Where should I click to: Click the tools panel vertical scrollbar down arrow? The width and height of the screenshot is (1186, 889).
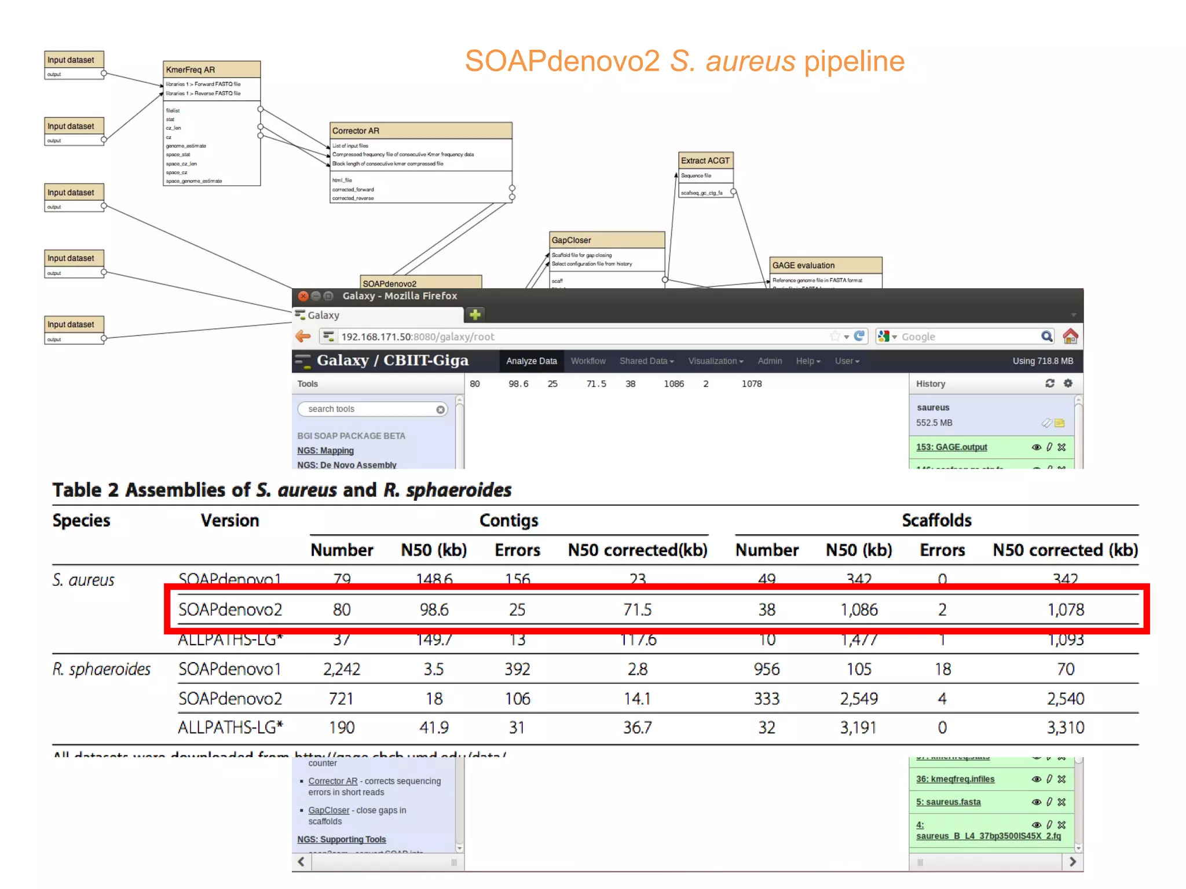coord(460,848)
